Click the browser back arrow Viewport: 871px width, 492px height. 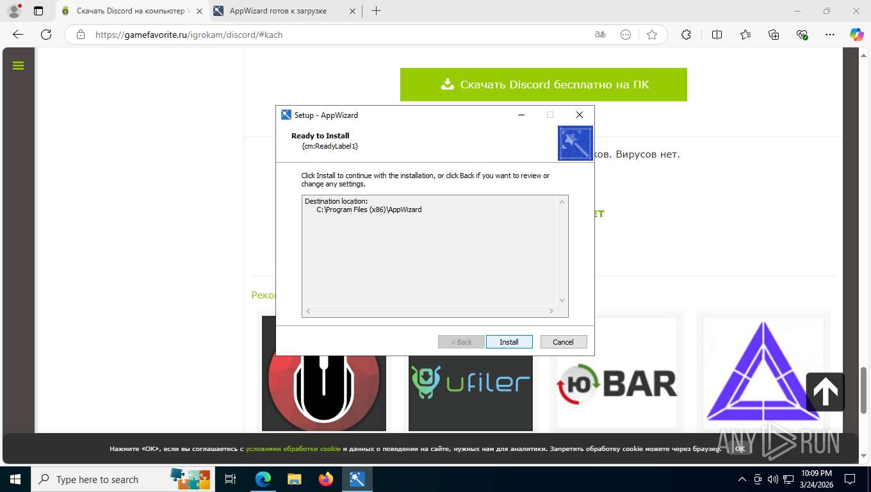tap(18, 35)
